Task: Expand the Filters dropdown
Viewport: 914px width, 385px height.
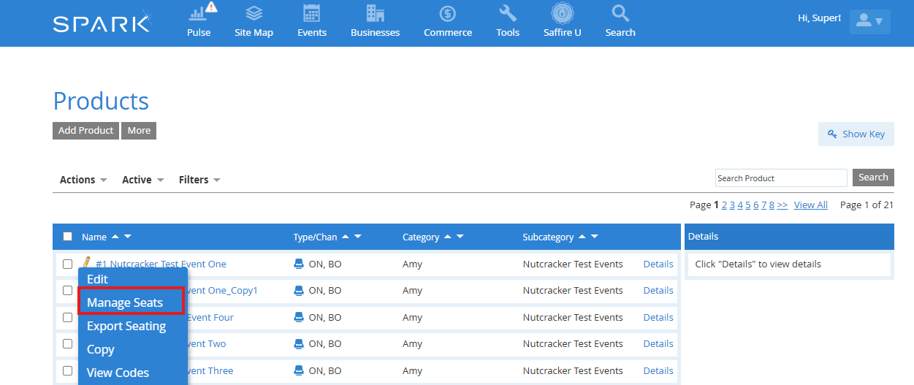Action: [199, 180]
